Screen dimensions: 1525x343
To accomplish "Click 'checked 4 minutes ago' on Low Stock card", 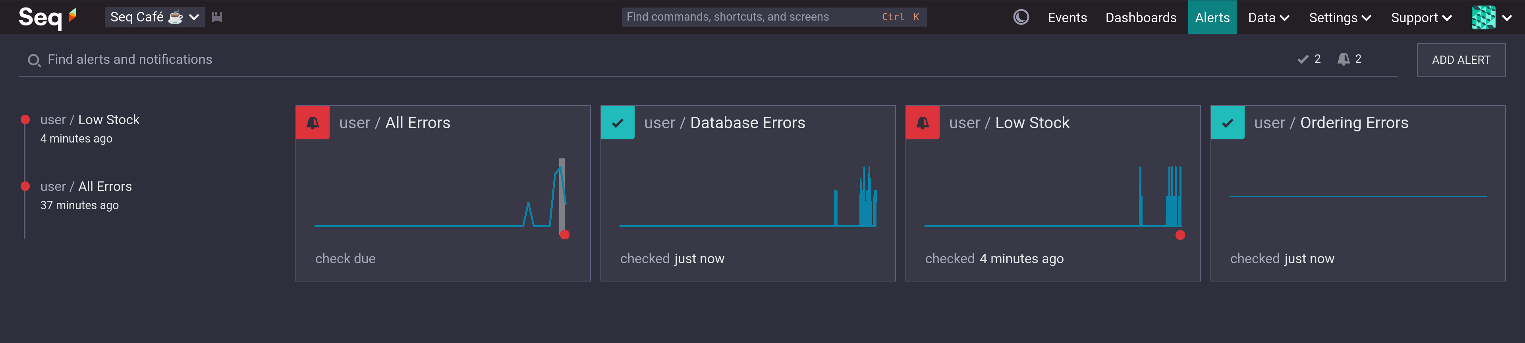I will pyautogui.click(x=994, y=258).
